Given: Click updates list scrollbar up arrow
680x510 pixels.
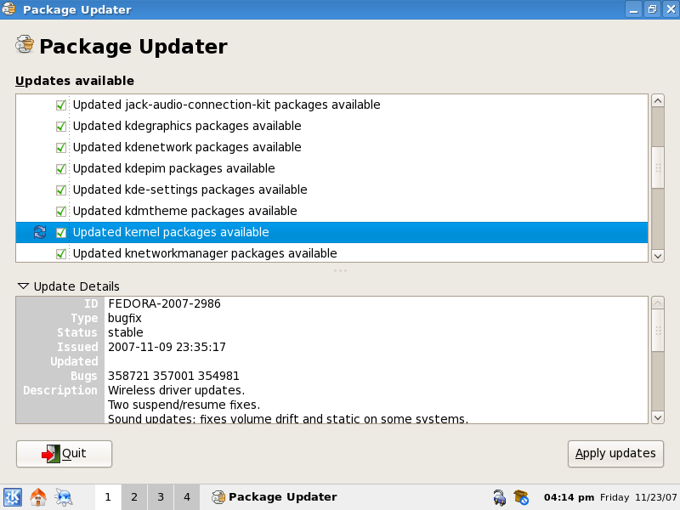Looking at the screenshot, I should pyautogui.click(x=658, y=101).
